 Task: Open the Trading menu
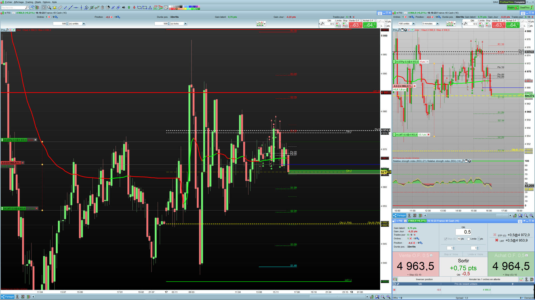[x=29, y=2]
